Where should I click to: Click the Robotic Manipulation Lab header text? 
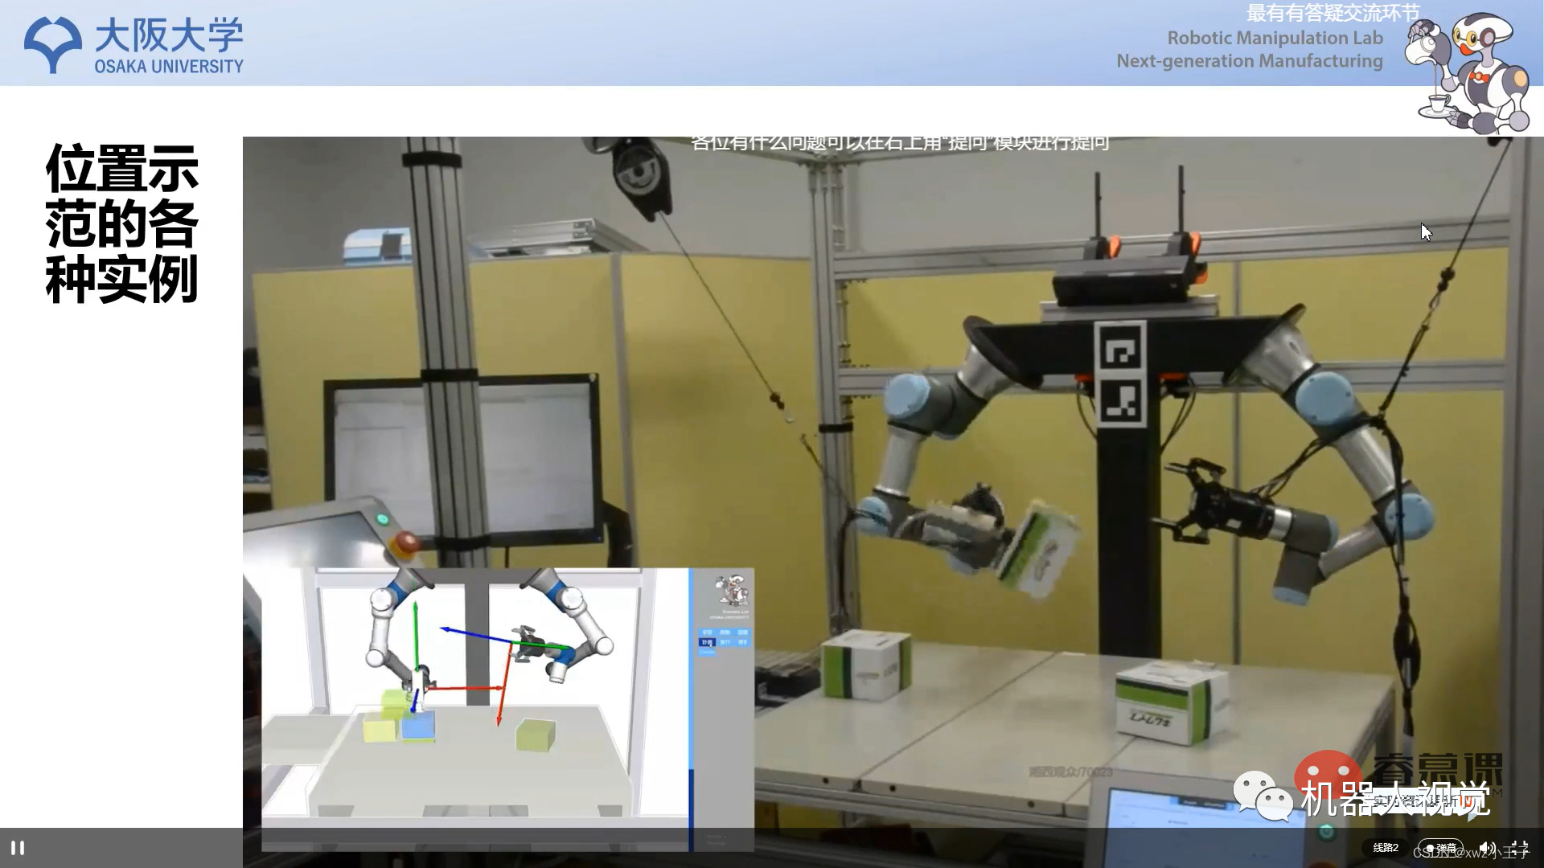click(1275, 38)
